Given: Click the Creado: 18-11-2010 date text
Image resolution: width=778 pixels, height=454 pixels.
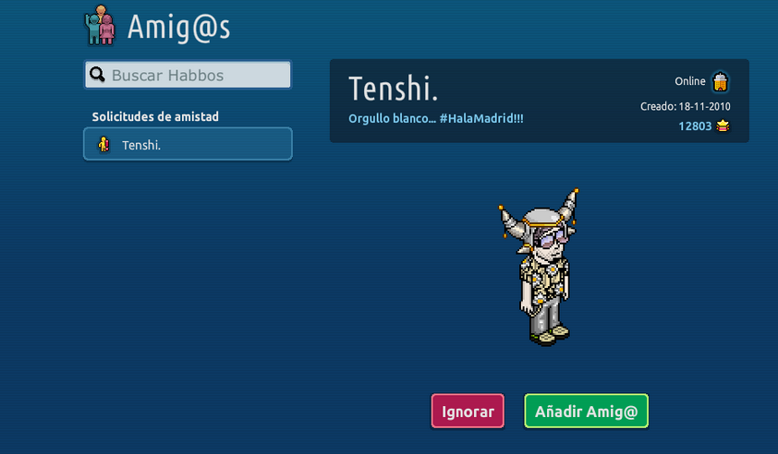Looking at the screenshot, I should tap(686, 106).
